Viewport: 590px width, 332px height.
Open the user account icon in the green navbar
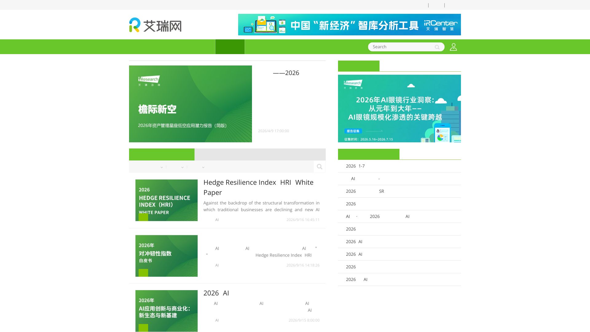[453, 47]
